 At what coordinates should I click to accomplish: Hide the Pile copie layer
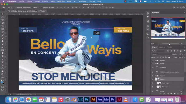point(153,87)
